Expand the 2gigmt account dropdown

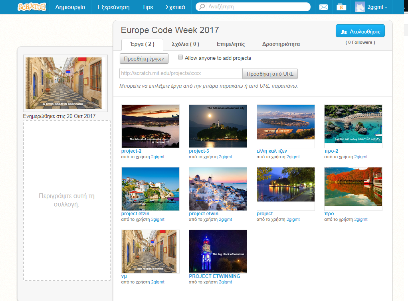pyautogui.click(x=377, y=7)
